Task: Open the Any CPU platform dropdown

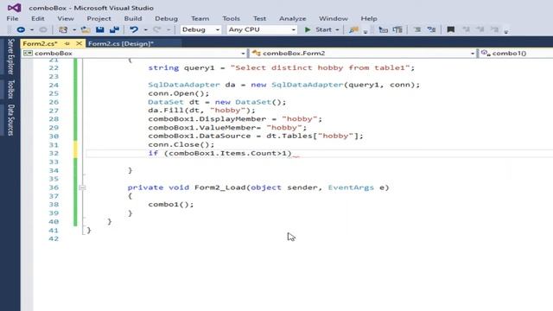Action: tap(261, 29)
